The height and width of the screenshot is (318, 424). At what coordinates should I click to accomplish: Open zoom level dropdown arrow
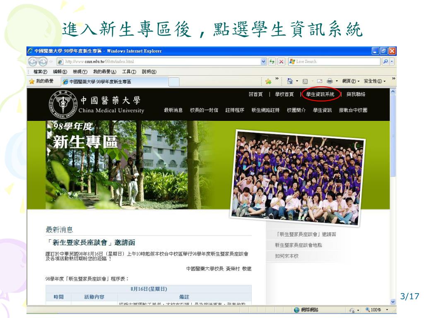(x=387, y=310)
